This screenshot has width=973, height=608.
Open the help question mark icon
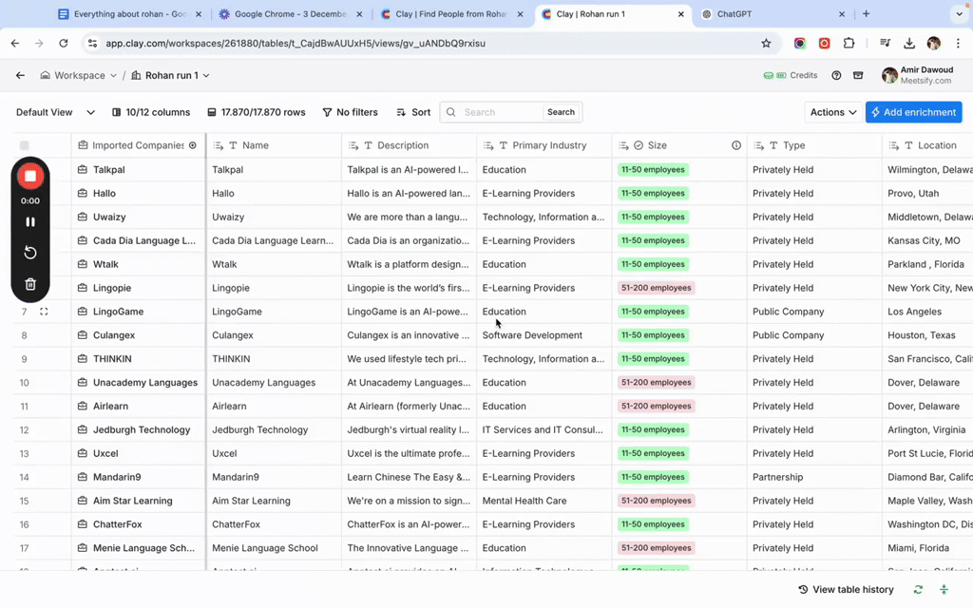pyautogui.click(x=836, y=76)
